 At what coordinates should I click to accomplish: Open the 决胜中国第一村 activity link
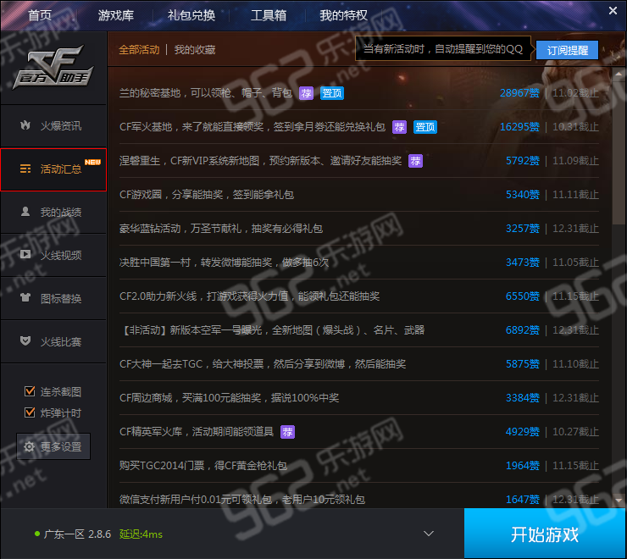(x=224, y=263)
